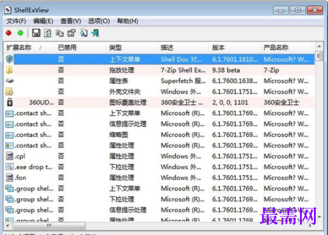The width and height of the screenshot is (328, 235).
Task: Open the properties toolbar icon
Action: pos(71,33)
